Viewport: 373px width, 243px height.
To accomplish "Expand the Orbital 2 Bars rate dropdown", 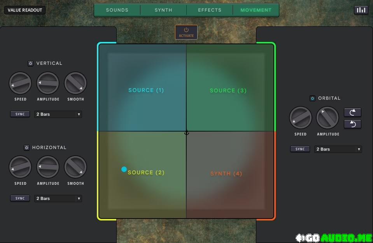I will click(x=338, y=149).
